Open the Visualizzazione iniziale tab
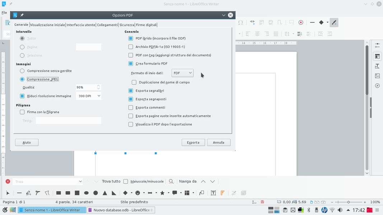The image size is (383, 215). [48, 25]
